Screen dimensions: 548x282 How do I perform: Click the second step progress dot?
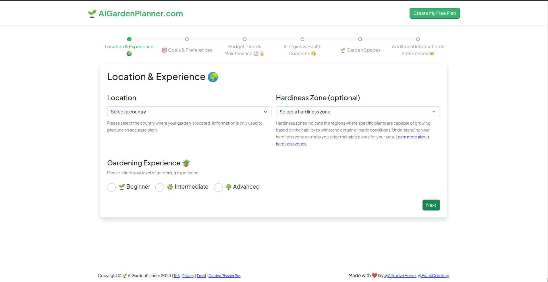(187, 39)
